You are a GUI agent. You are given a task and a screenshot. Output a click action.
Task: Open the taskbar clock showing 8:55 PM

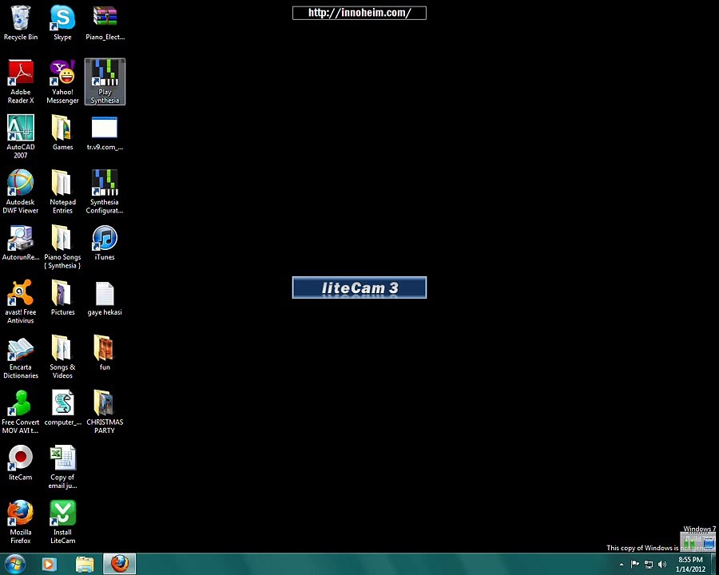pos(690,565)
